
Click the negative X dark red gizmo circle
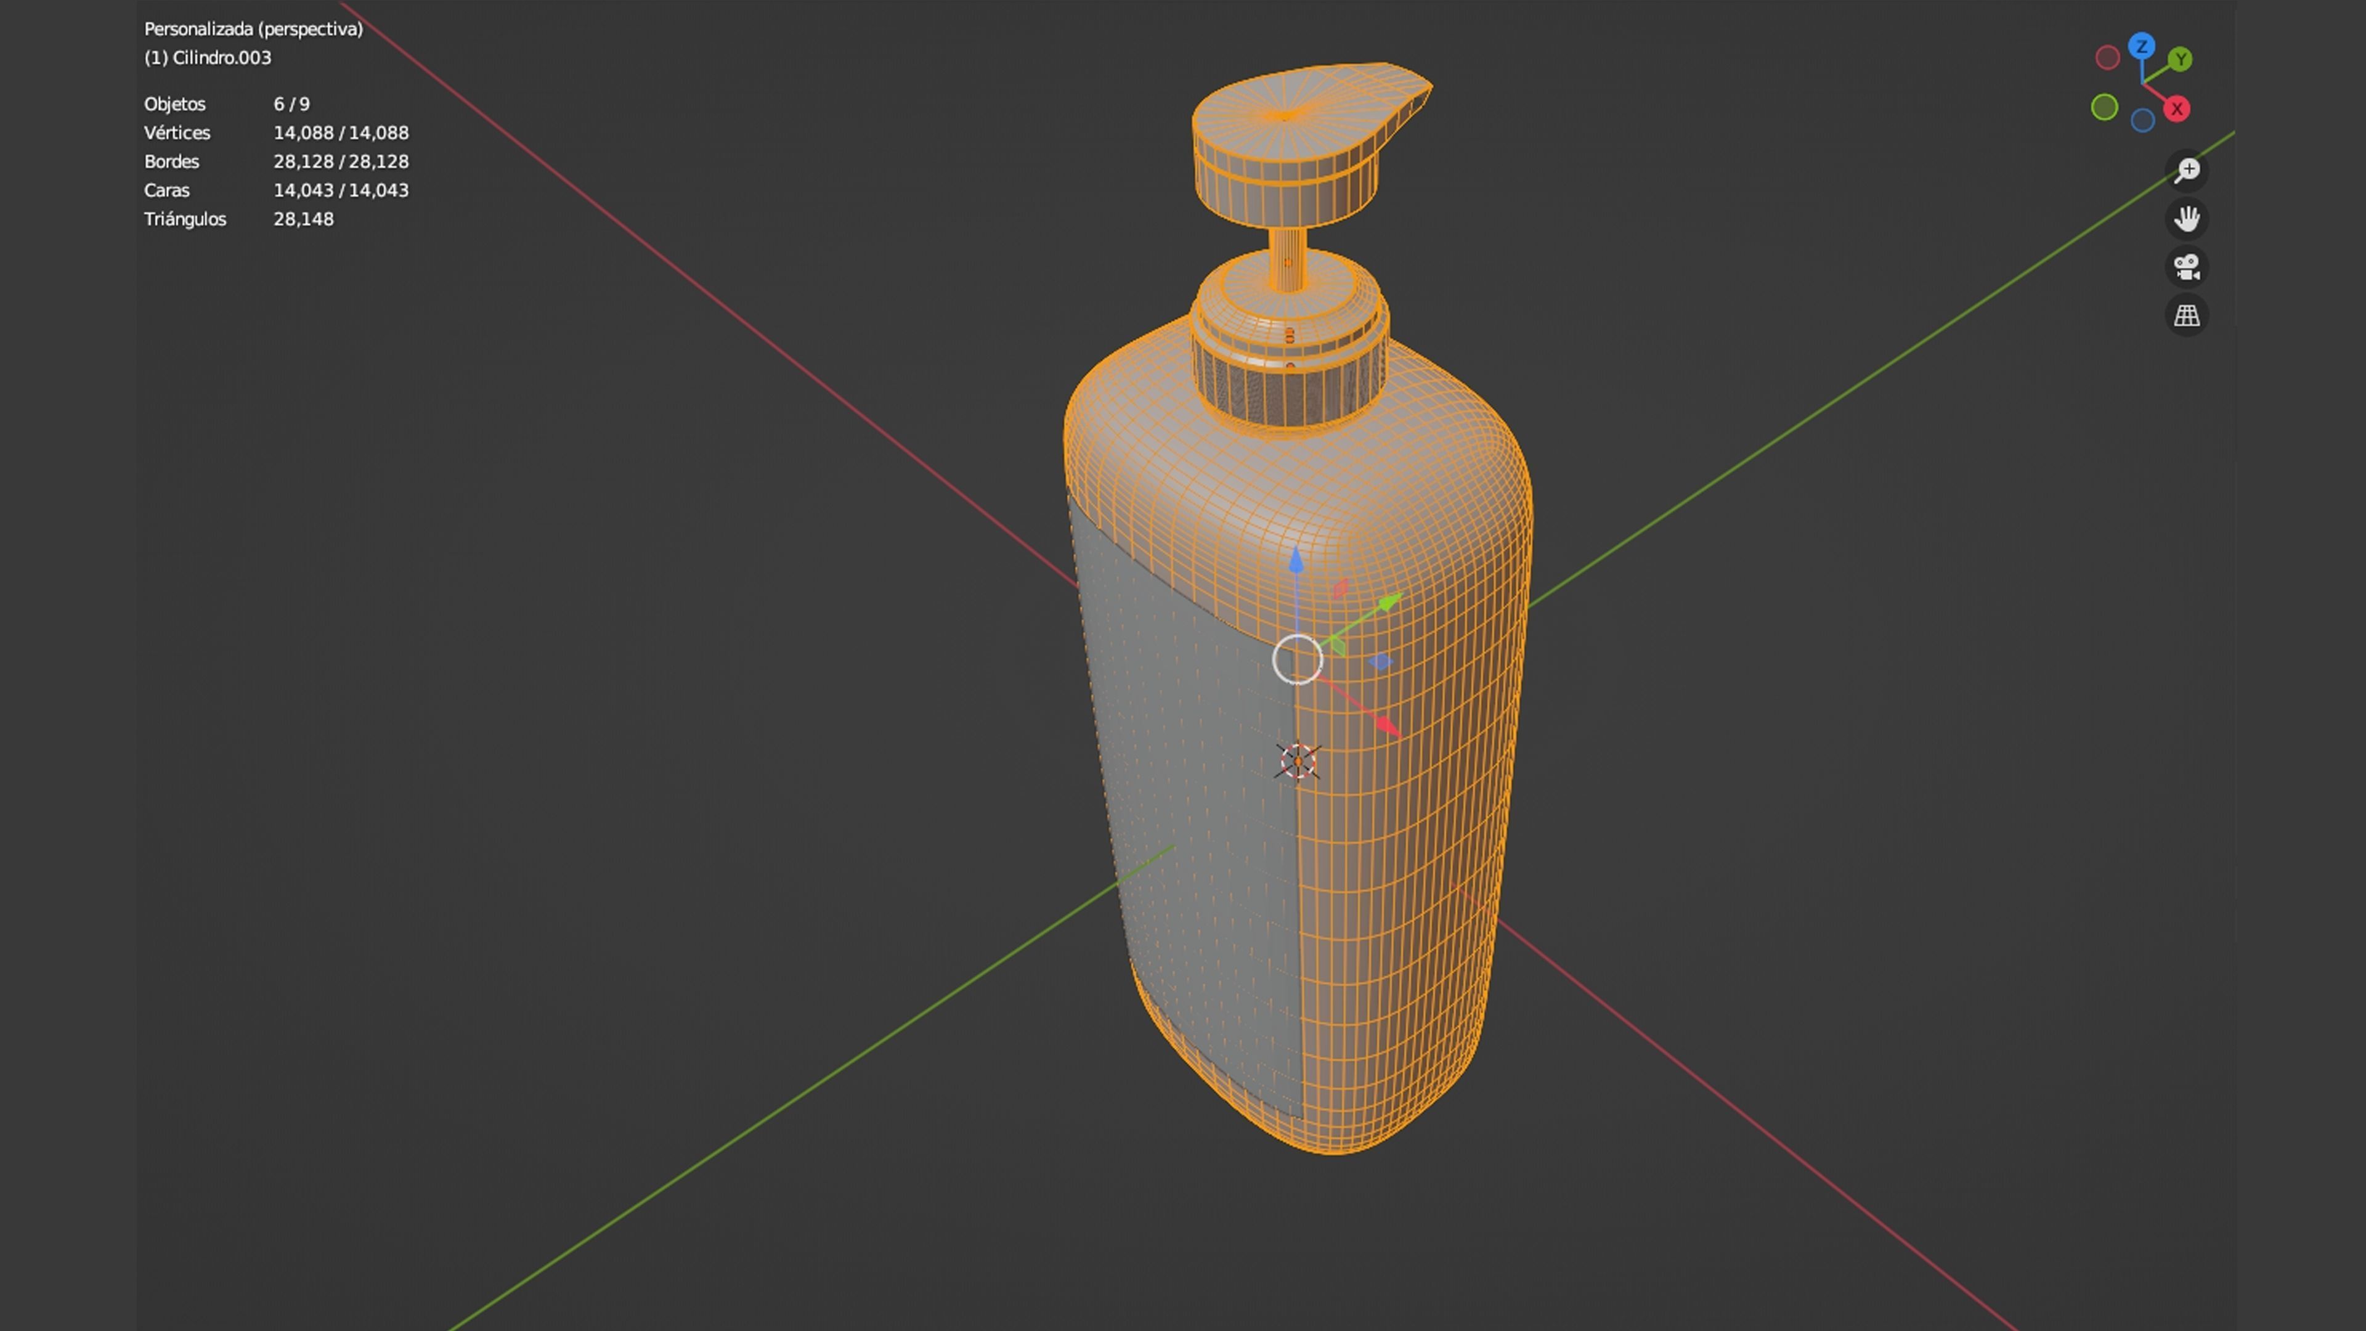click(x=2107, y=58)
